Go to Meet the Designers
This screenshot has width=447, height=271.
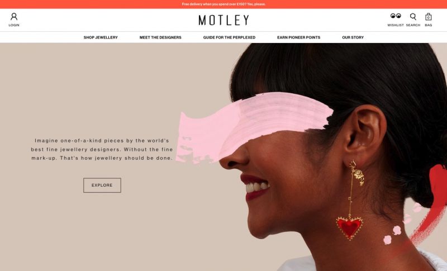pos(160,37)
